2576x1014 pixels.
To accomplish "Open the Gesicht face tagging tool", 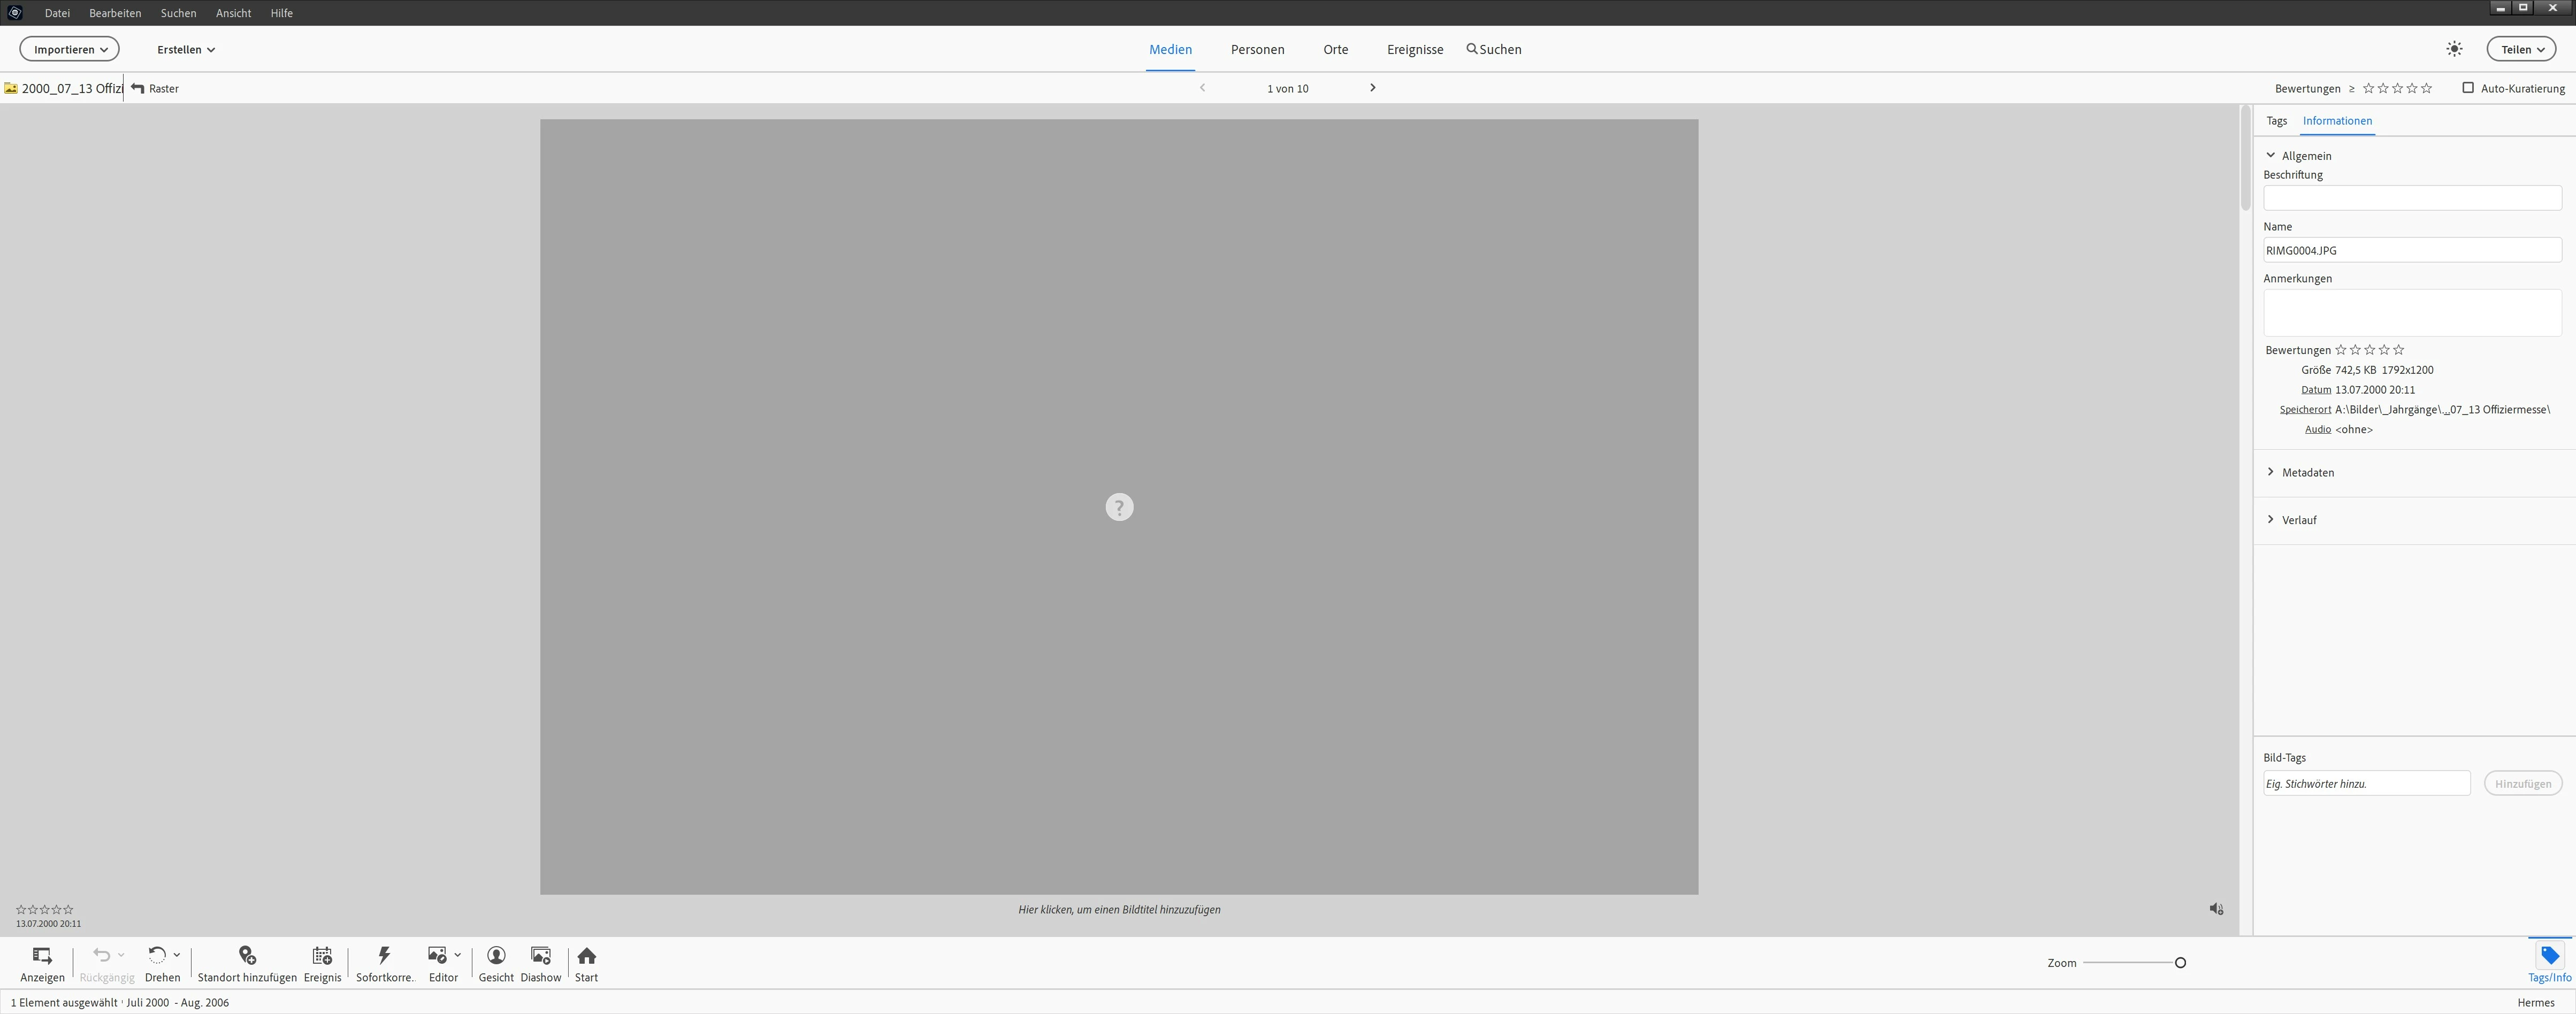I will point(496,956).
